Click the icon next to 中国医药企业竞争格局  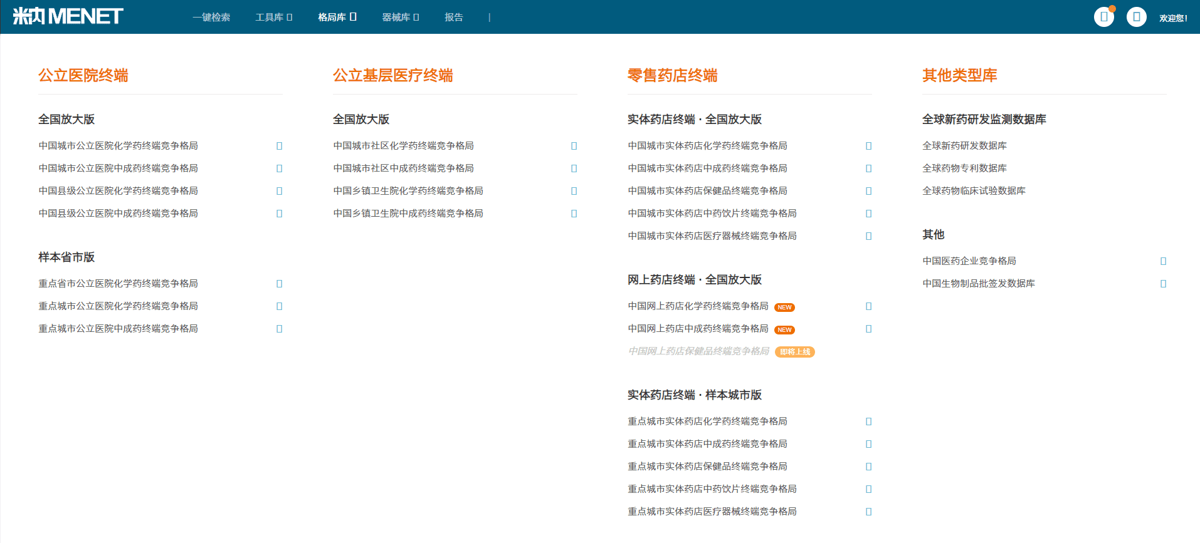pos(1164,261)
